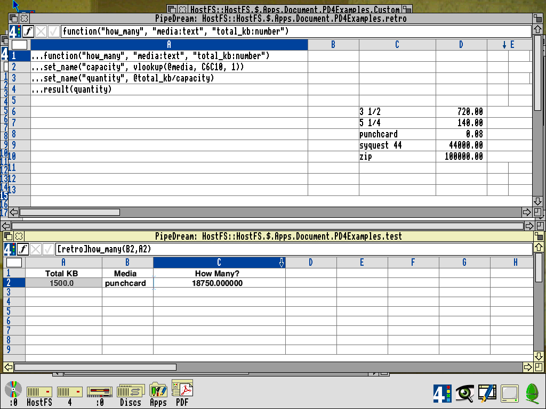The height and width of the screenshot is (409, 546).
Task: Click row 1 number in retro window
Action: pos(20,56)
